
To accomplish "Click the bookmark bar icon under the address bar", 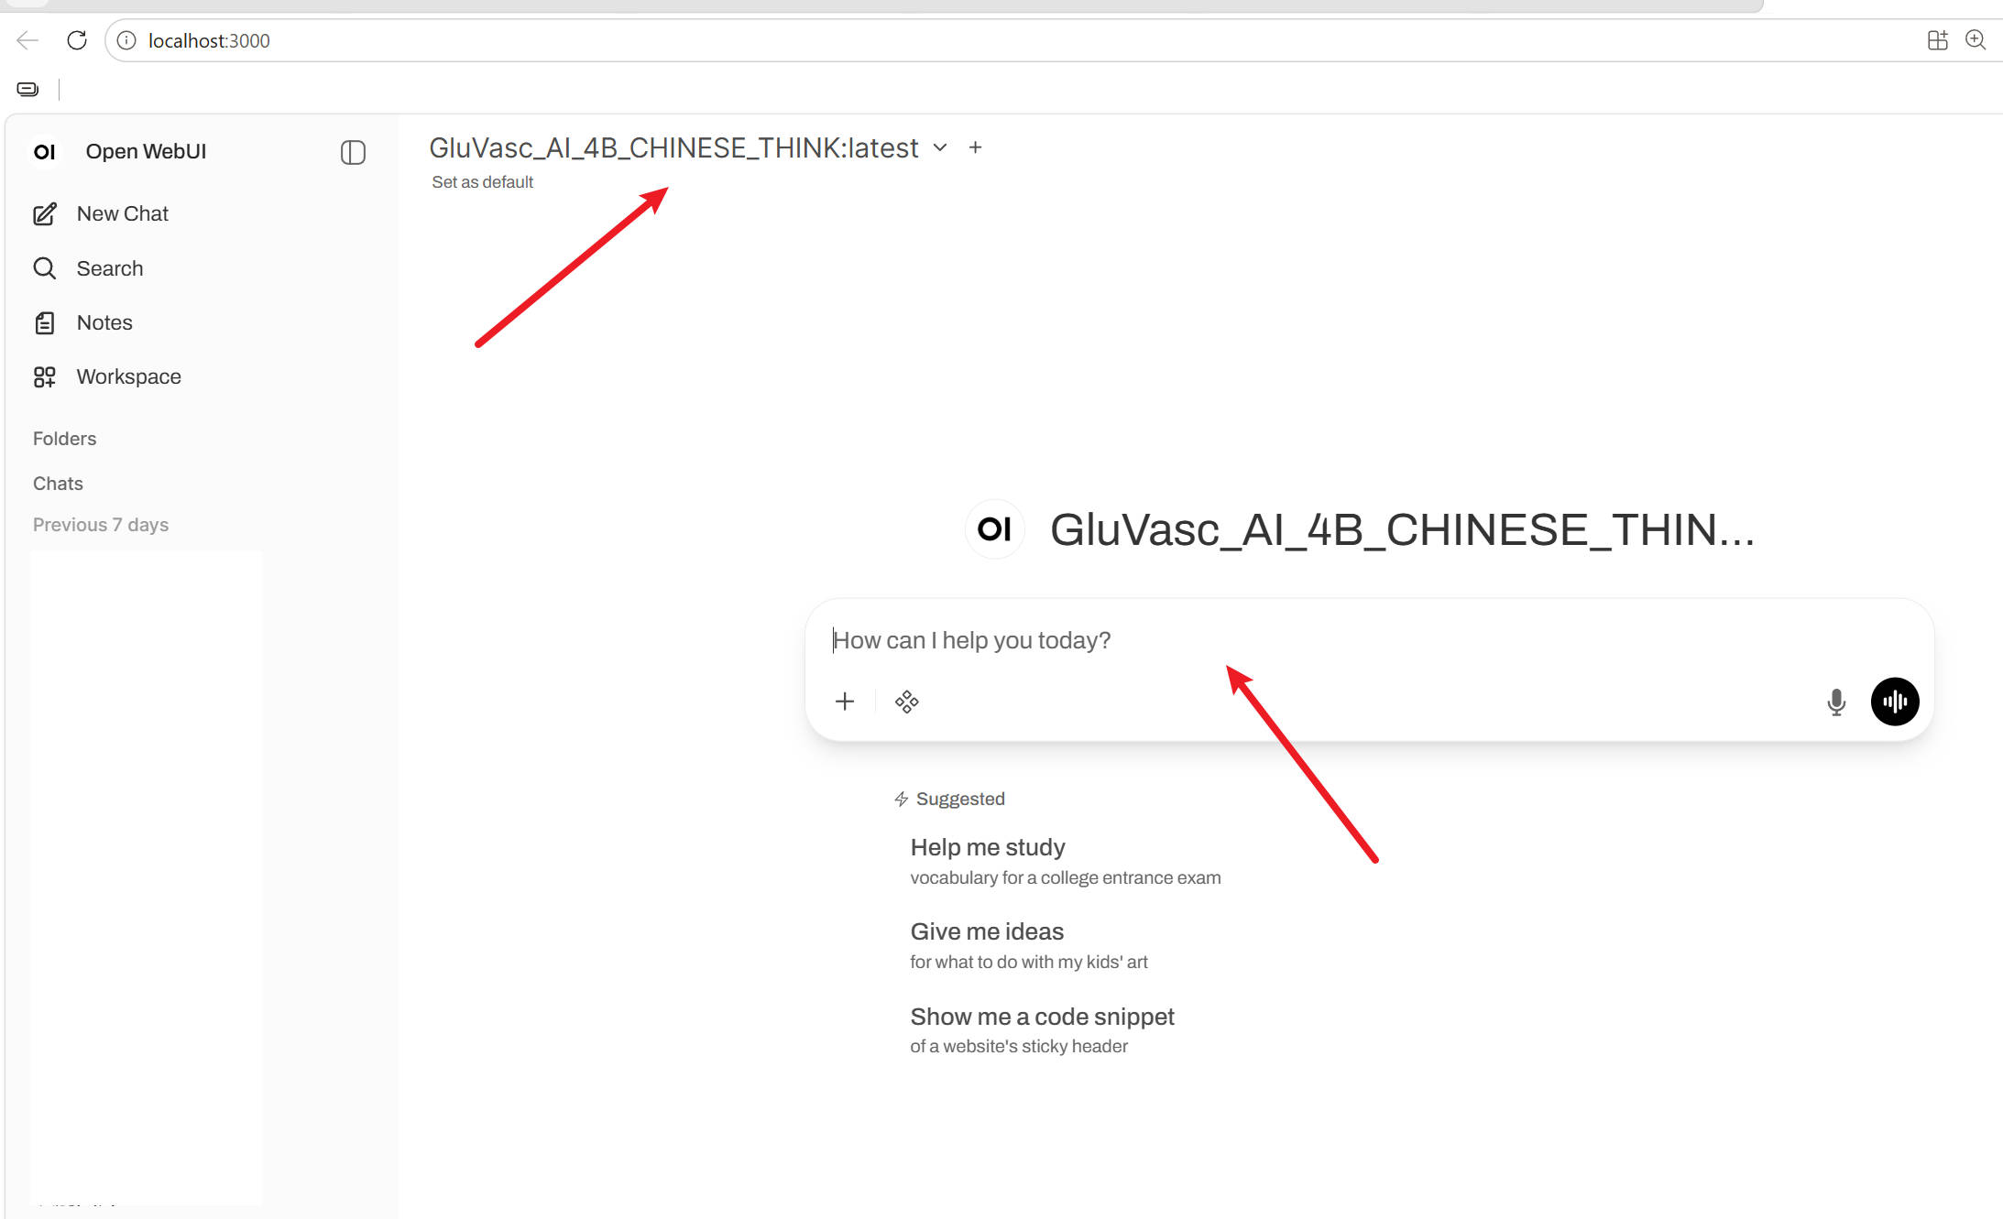I will (x=27, y=89).
